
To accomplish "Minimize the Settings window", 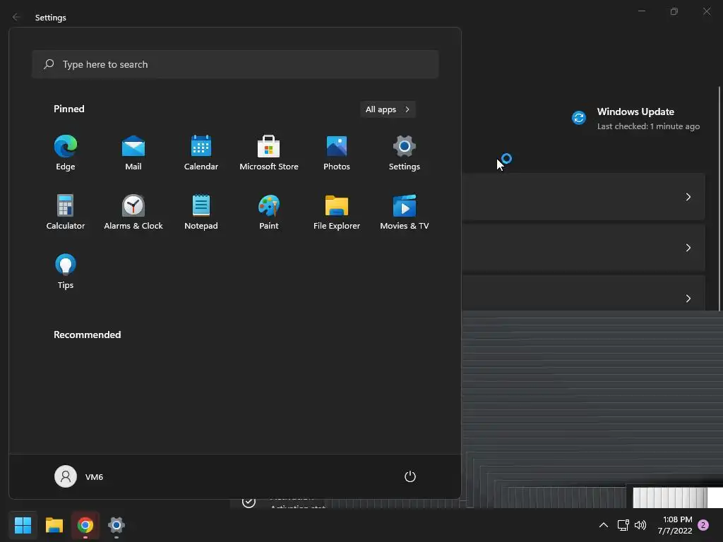I will click(641, 11).
